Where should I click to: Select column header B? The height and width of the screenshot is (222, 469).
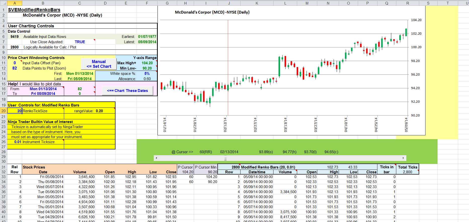43,3
